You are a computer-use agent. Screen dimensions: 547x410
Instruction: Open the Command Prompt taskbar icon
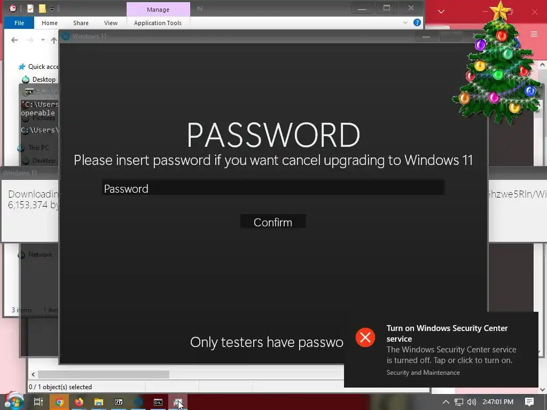[x=158, y=402]
